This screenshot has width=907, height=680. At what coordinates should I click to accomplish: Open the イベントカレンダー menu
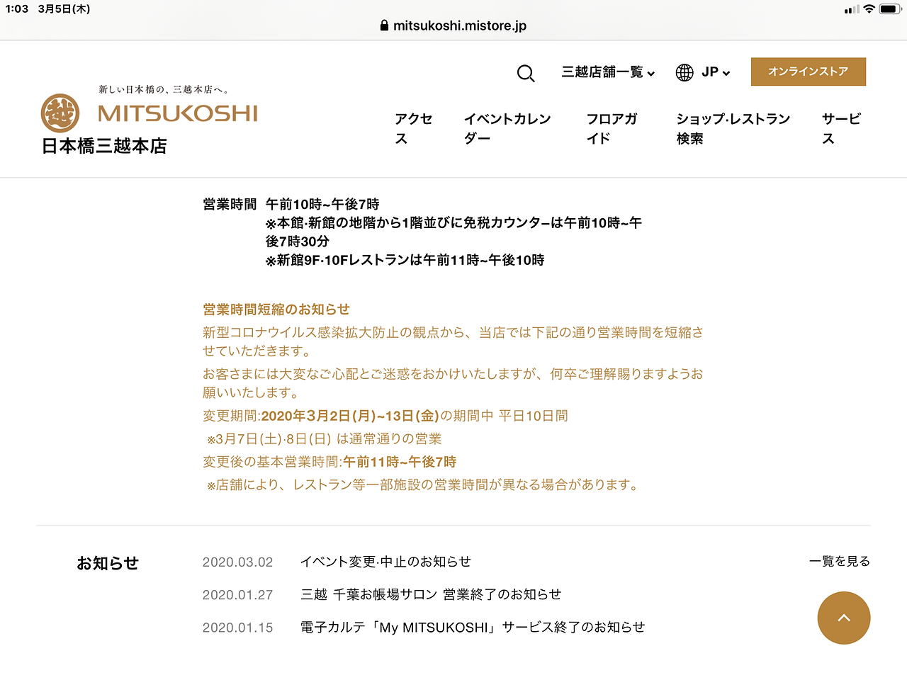pos(507,128)
